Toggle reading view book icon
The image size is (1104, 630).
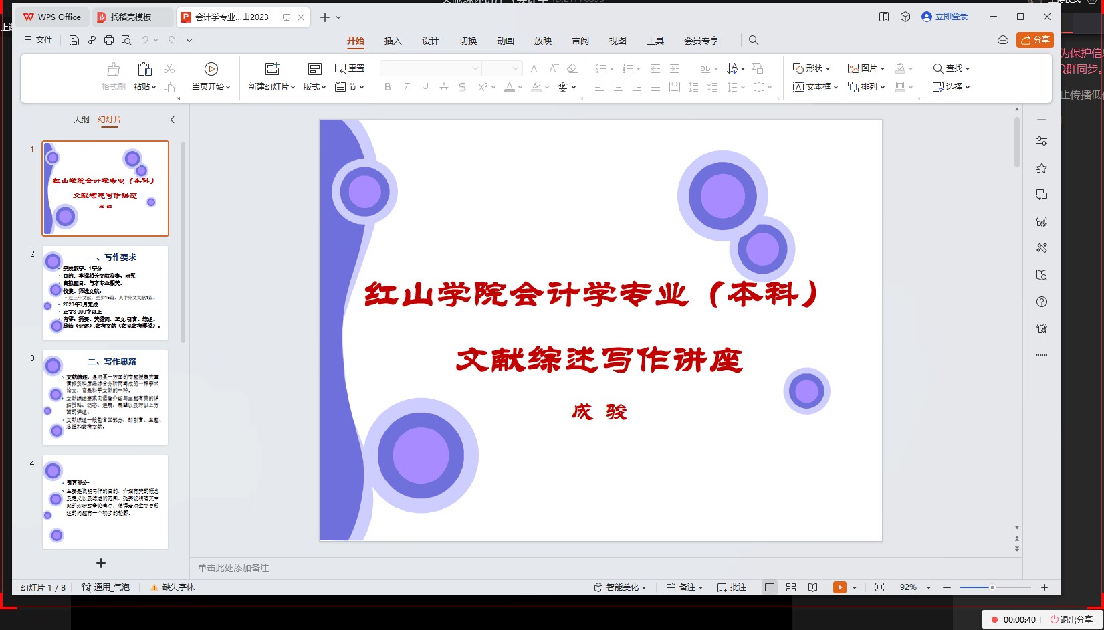click(x=812, y=587)
